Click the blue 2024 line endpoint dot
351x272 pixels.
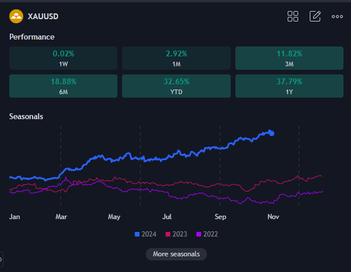pos(271,134)
